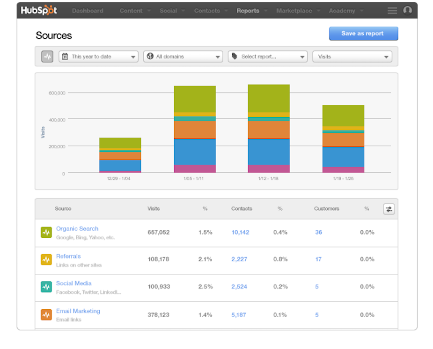
Task: Click the globe icon in the domains filter
Action: pos(150,56)
